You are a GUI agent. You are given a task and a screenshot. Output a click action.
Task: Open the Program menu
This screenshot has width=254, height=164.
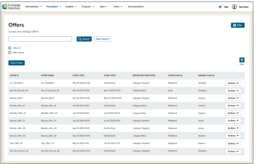click(x=88, y=7)
